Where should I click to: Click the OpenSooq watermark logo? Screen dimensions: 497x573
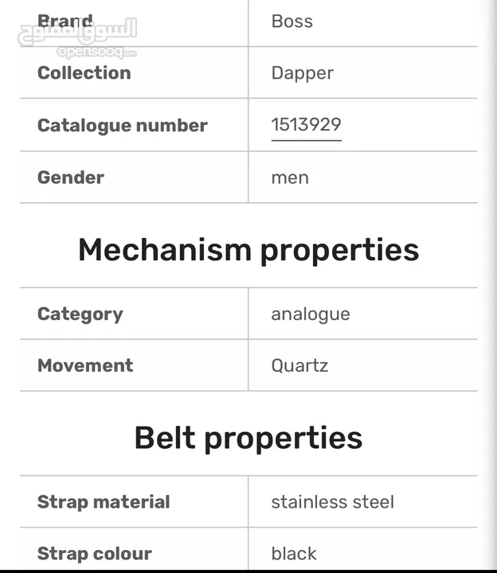tap(77, 37)
